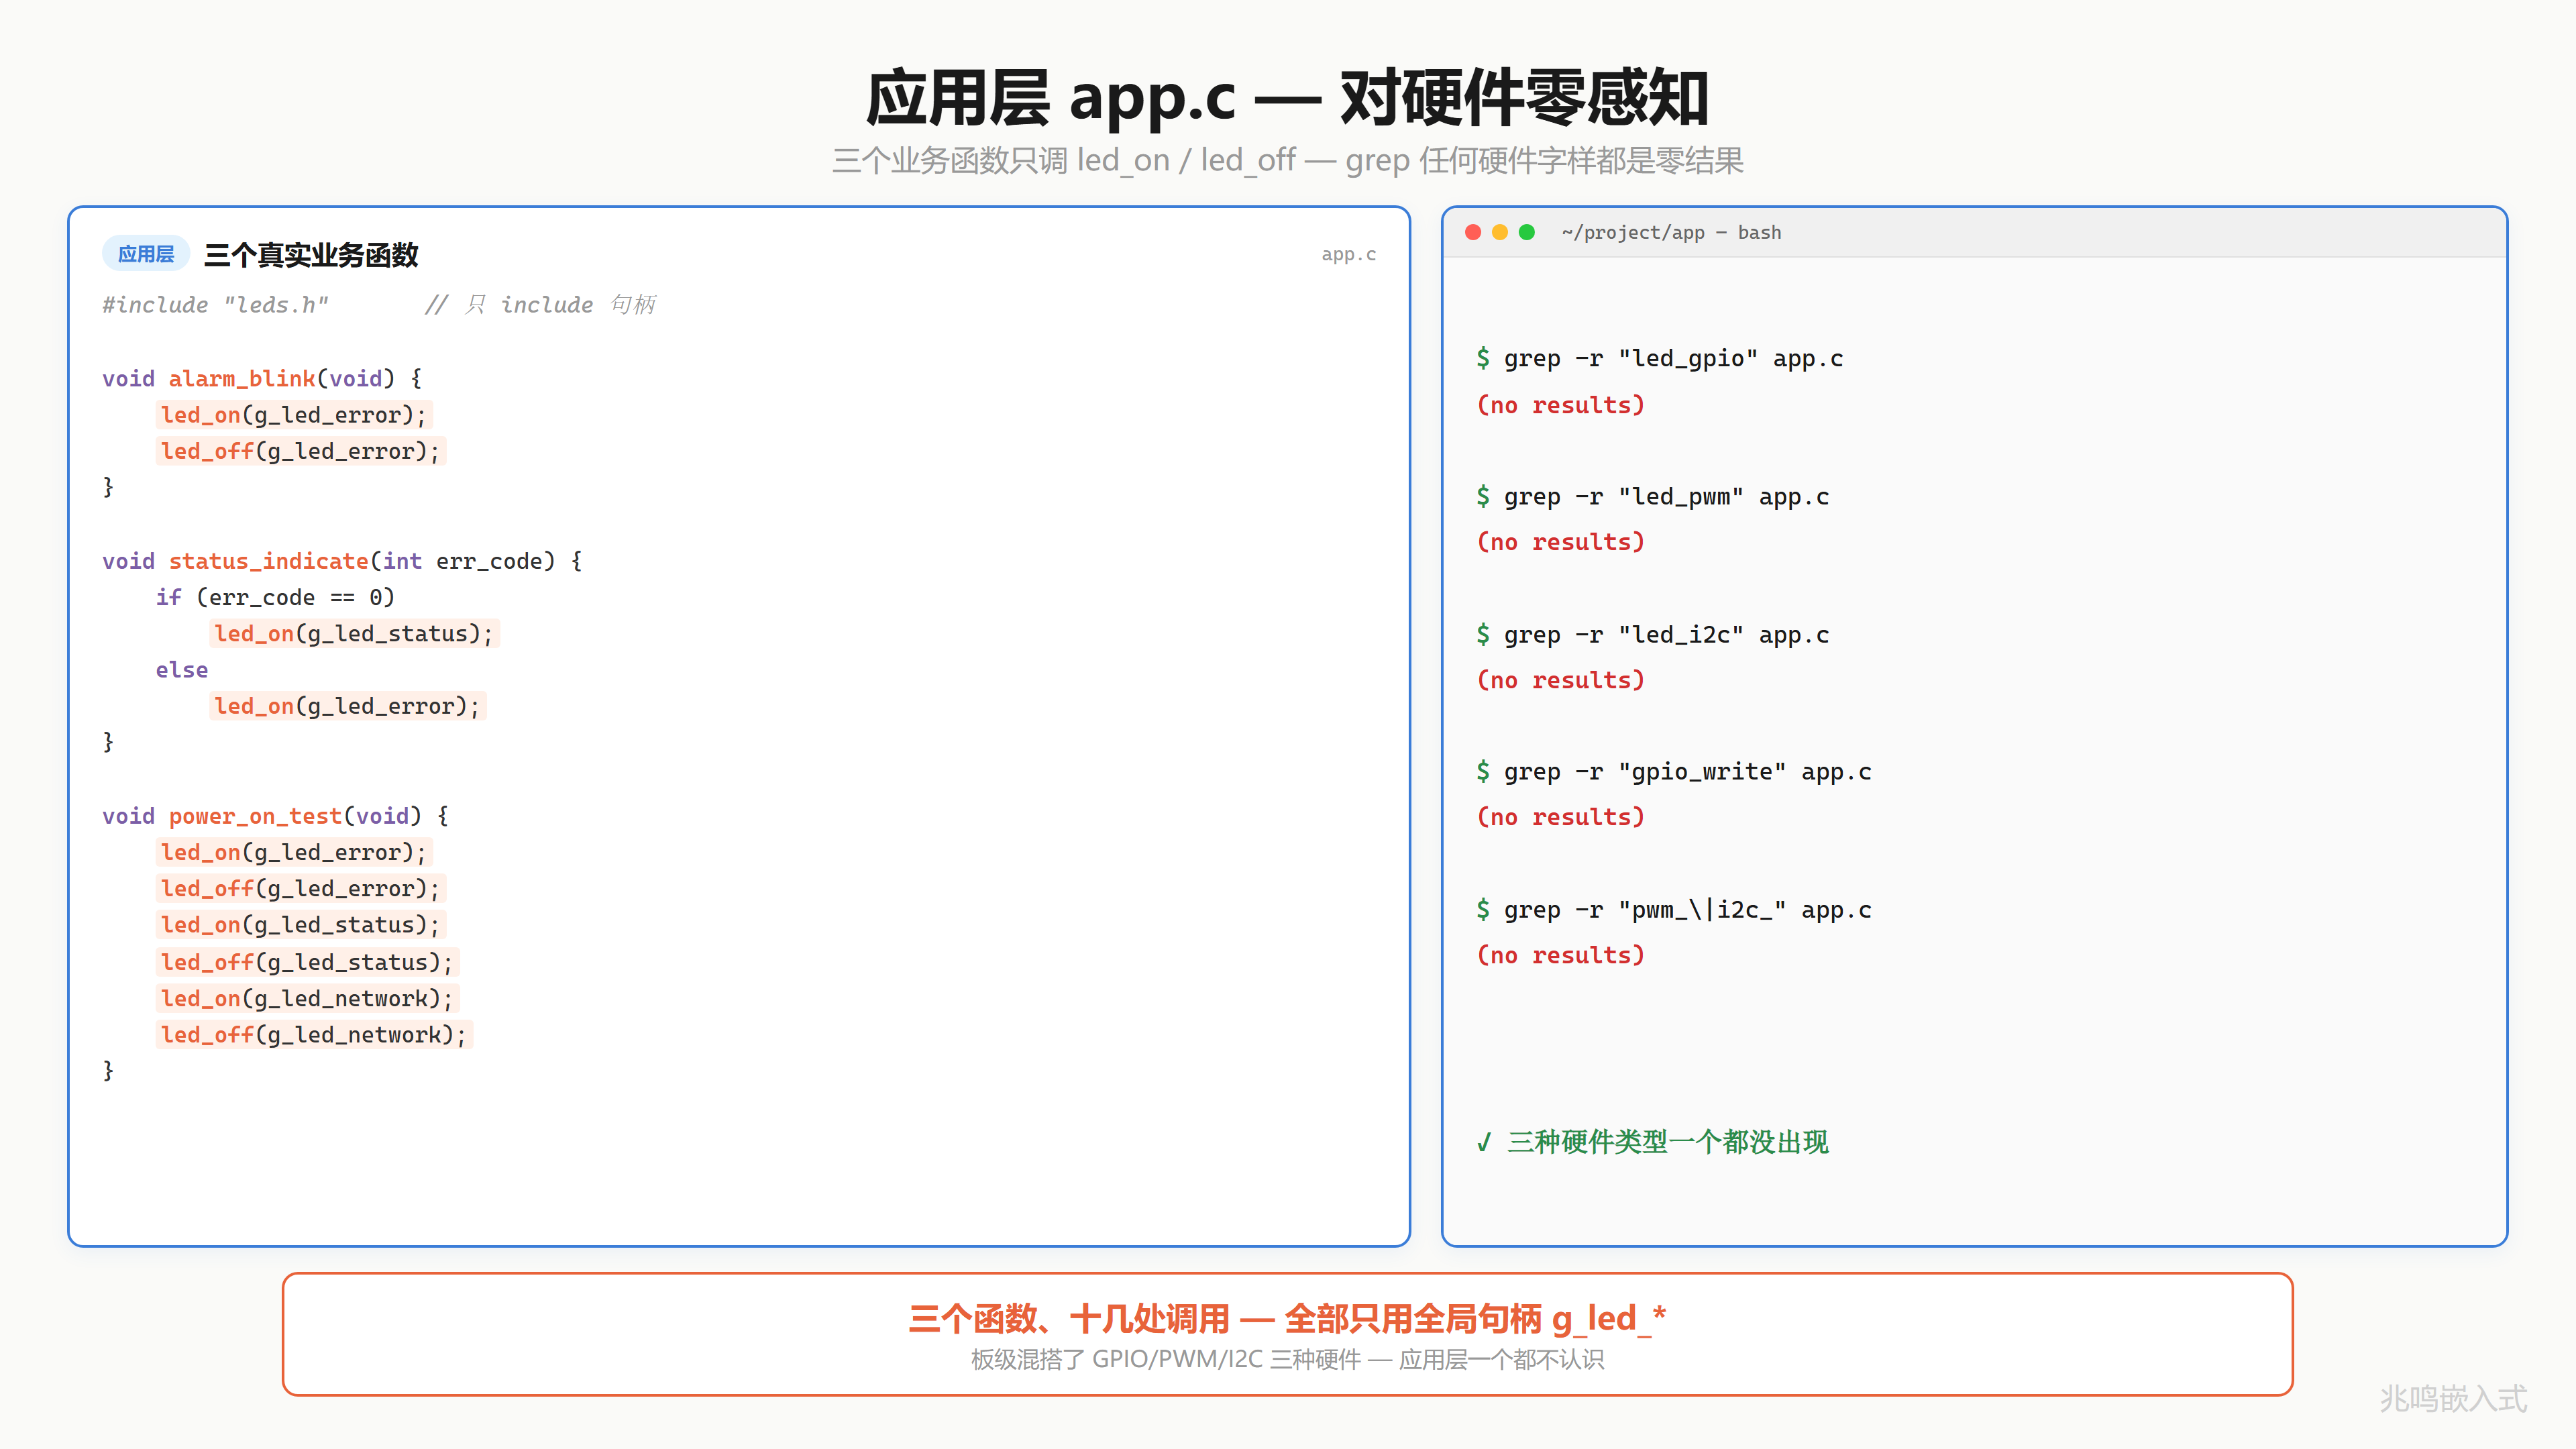Viewport: 2576px width, 1449px height.
Task: Click the orange '三个函数、十几处调用' callout text
Action: click(x=1288, y=1319)
